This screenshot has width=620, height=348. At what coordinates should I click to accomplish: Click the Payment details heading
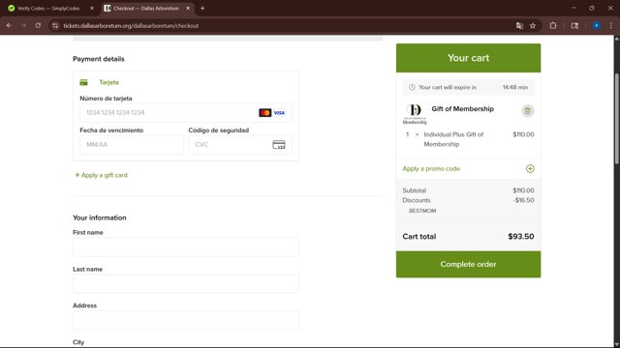99,59
